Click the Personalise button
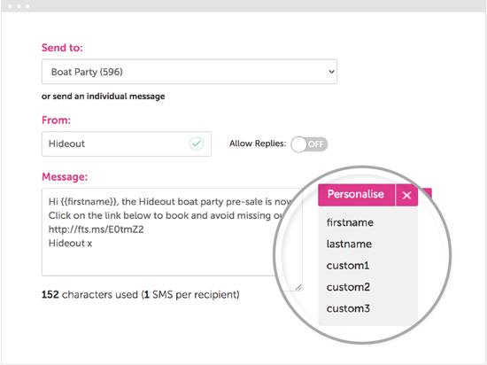 coord(356,195)
